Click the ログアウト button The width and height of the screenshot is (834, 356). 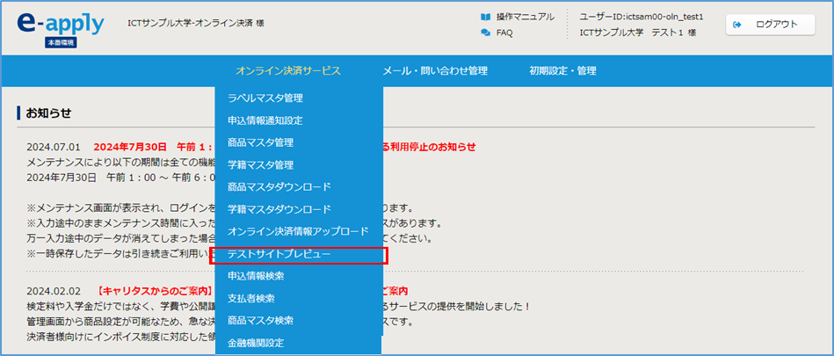(764, 25)
